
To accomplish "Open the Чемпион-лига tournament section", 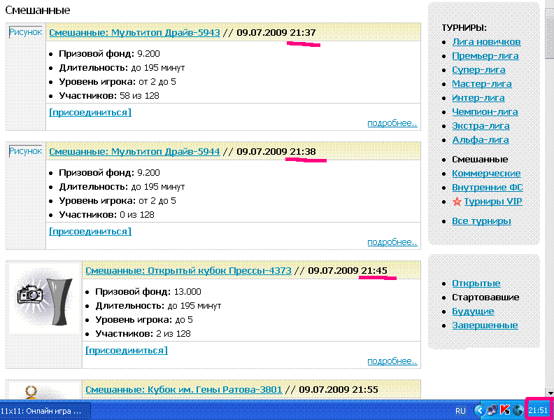I will [x=485, y=112].
